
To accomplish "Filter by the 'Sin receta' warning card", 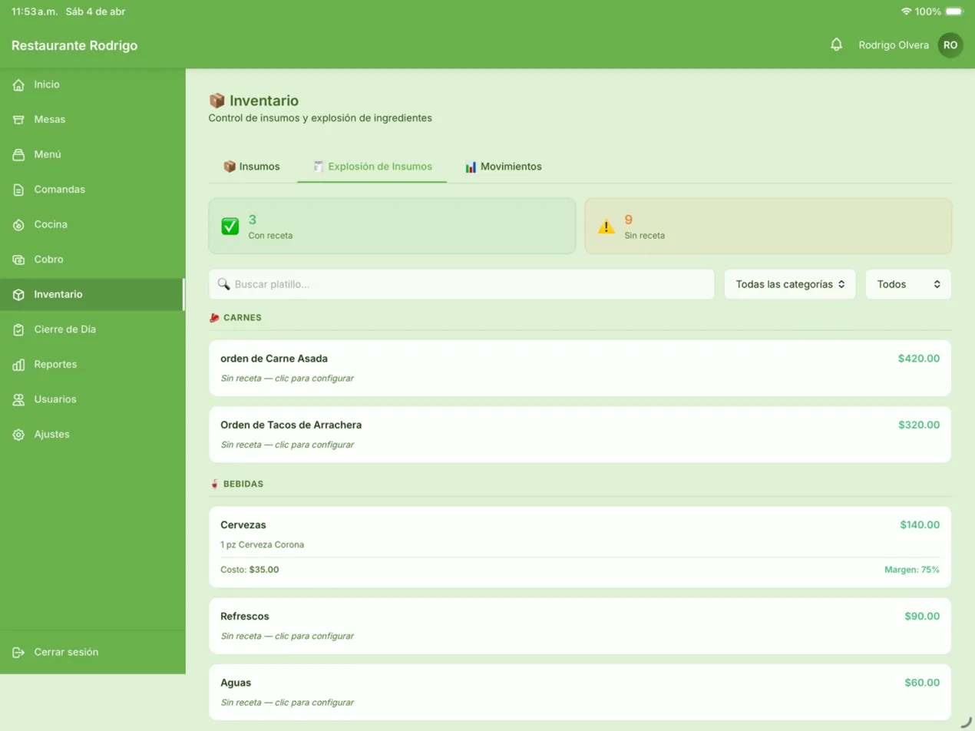I will click(768, 226).
